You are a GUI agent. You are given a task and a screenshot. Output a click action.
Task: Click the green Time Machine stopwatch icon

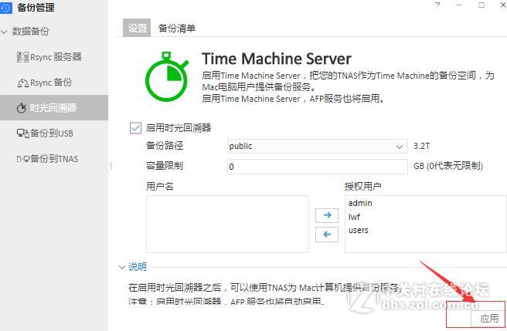pyautogui.click(x=167, y=77)
